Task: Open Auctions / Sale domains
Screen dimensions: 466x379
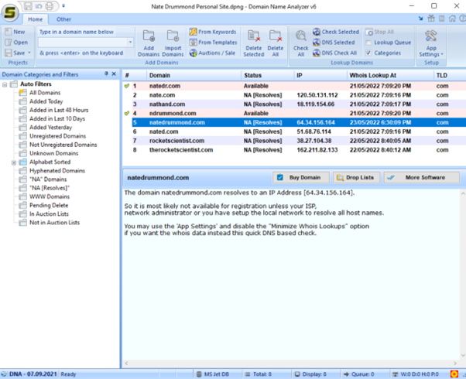Action: pos(213,53)
